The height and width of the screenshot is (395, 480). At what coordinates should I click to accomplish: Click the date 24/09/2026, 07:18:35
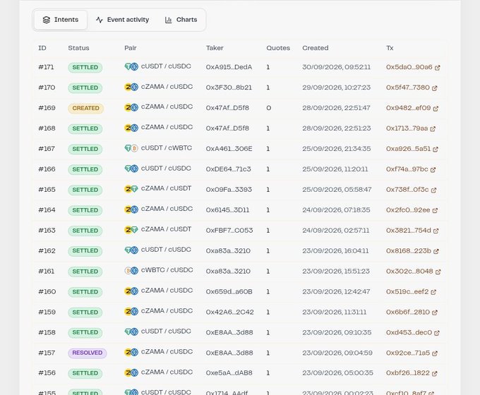(336, 210)
